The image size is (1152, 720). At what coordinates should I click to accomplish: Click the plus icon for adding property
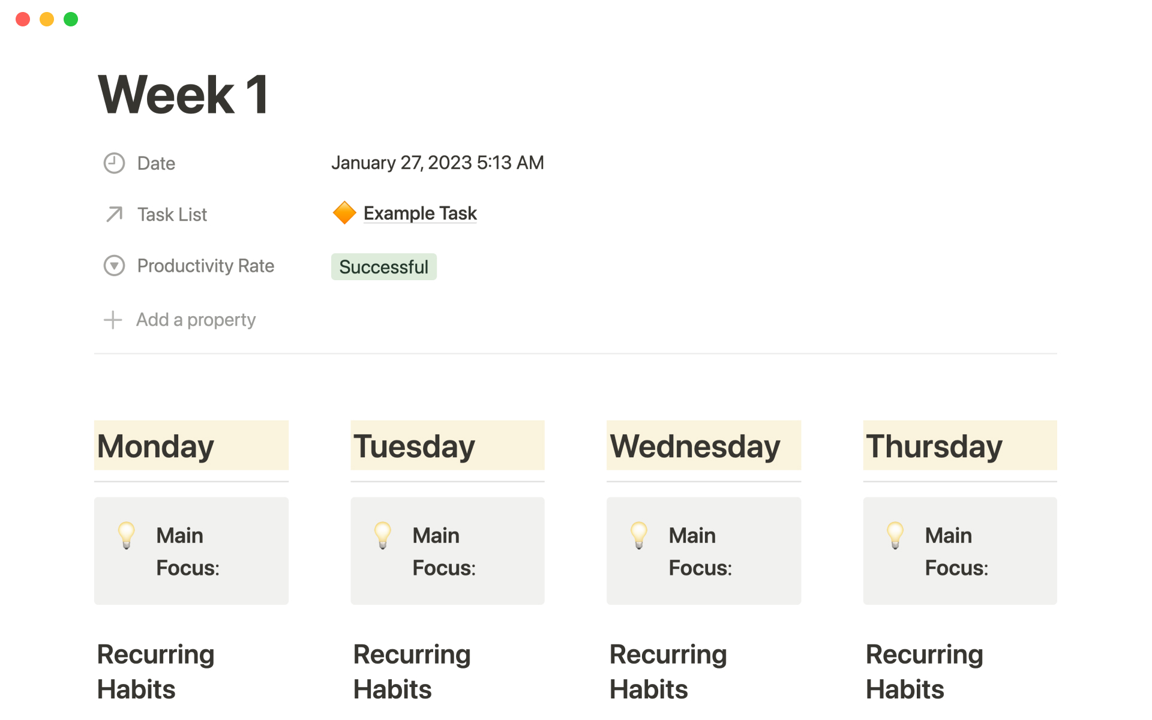pos(113,320)
